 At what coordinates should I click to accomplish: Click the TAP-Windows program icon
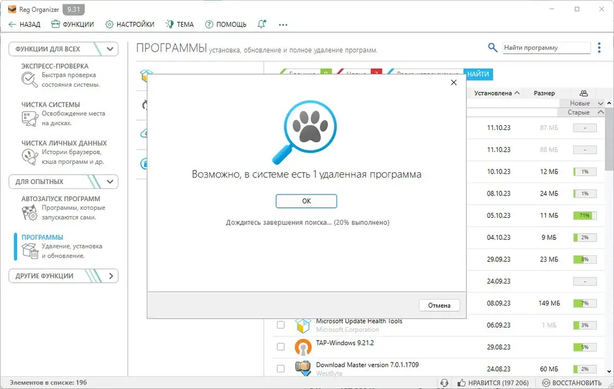(x=303, y=347)
